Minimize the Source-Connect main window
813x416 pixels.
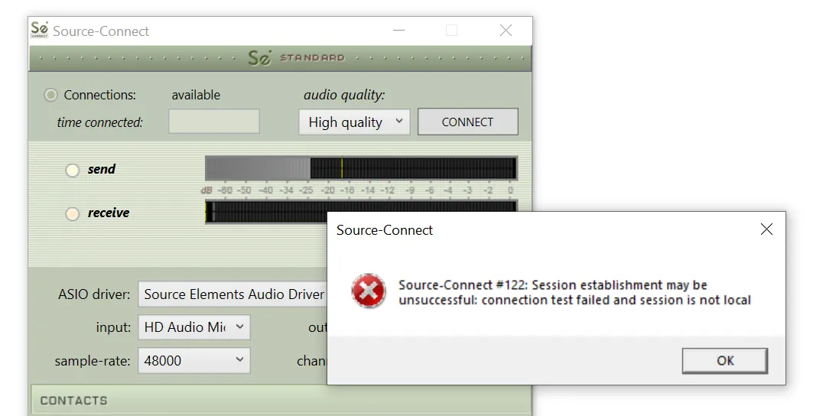tap(398, 31)
